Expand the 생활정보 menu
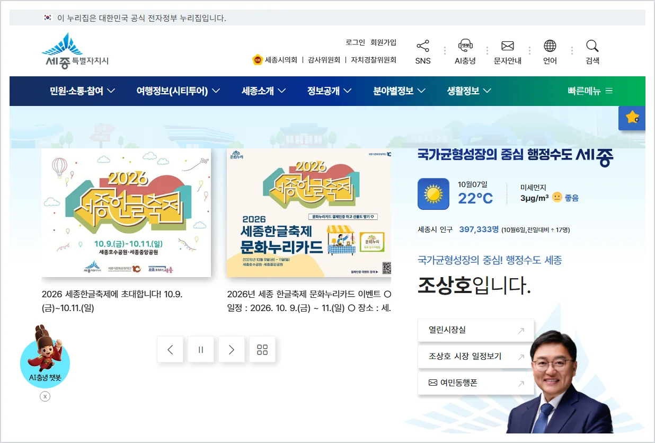The width and height of the screenshot is (655, 443). click(x=469, y=91)
